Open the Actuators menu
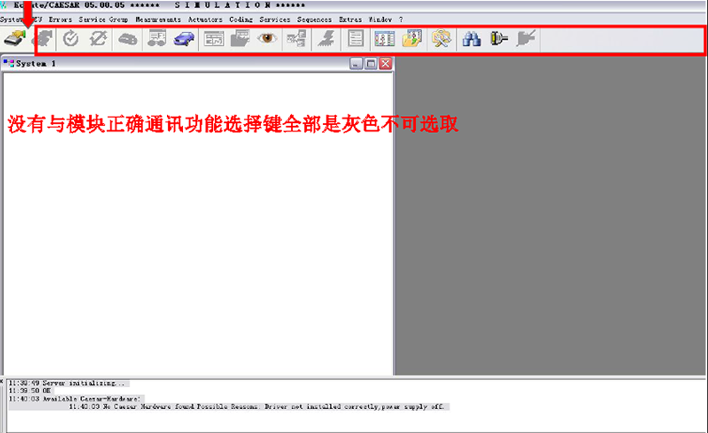Screen dimensions: 708x433 pos(206,19)
